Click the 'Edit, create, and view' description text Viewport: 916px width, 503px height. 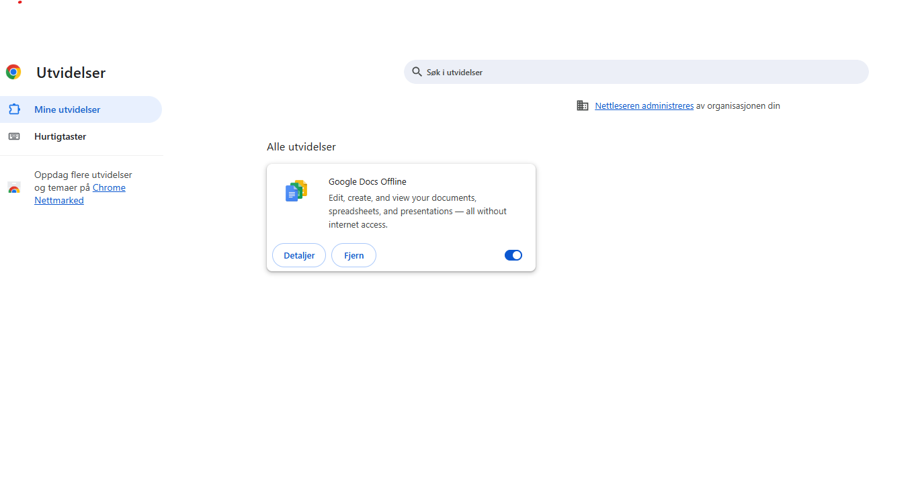click(417, 211)
